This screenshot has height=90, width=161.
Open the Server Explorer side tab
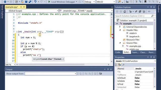pos(2,12)
